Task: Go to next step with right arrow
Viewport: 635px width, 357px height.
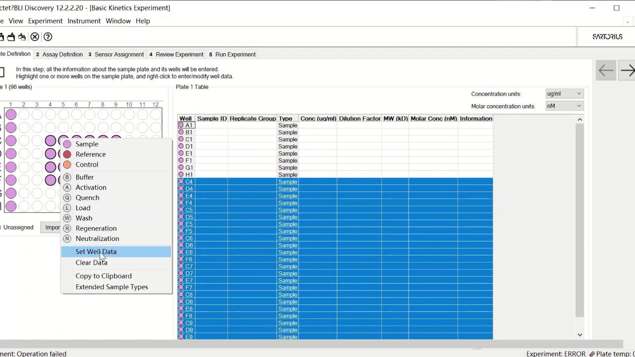Action: [627, 70]
